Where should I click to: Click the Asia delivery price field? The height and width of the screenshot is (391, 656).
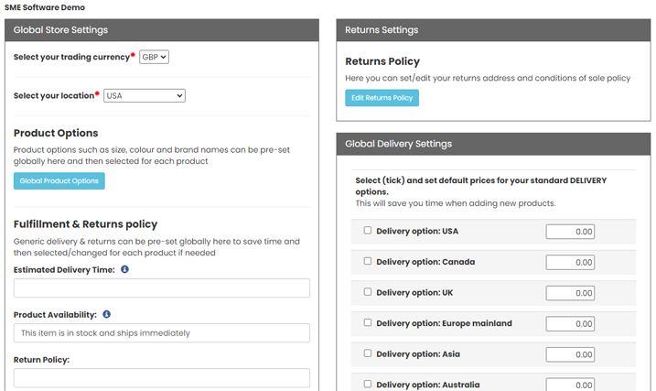tap(569, 354)
